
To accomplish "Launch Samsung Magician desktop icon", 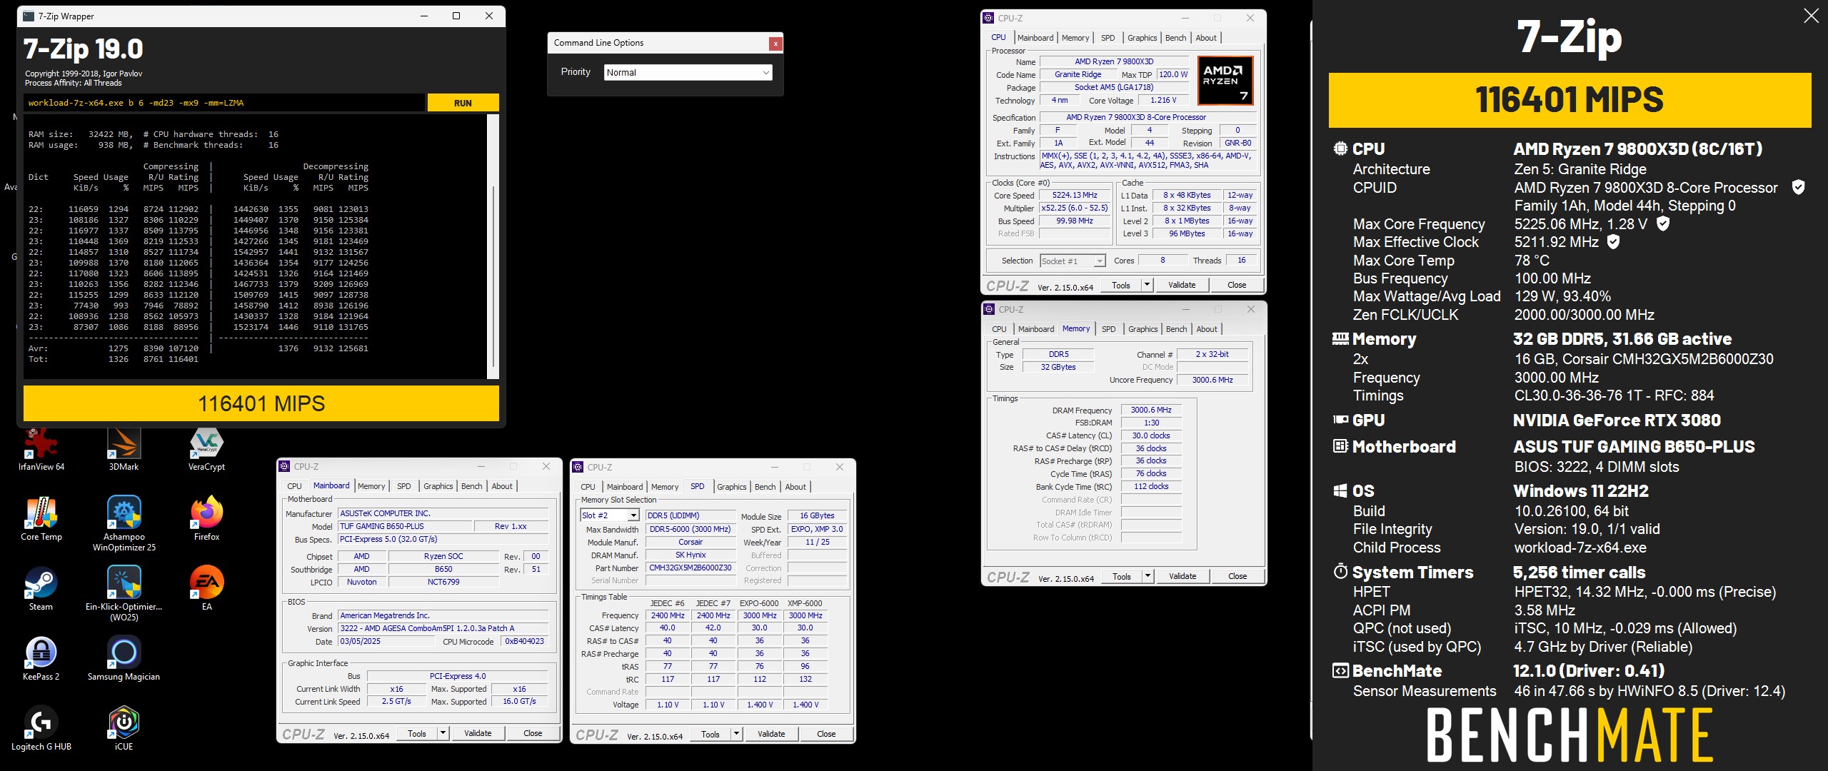I will 124,658.
